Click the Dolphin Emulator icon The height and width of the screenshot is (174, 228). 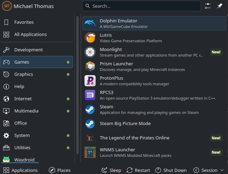click(x=90, y=23)
